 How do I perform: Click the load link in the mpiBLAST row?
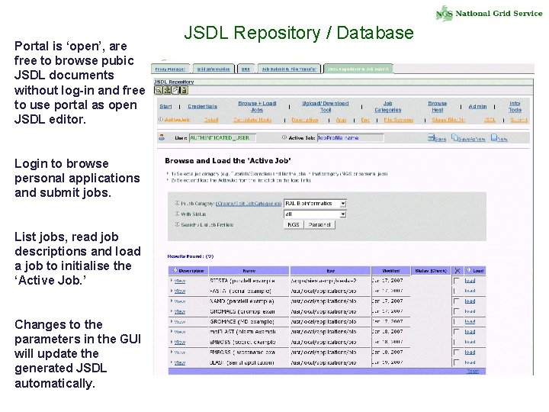pyautogui.click(x=470, y=331)
